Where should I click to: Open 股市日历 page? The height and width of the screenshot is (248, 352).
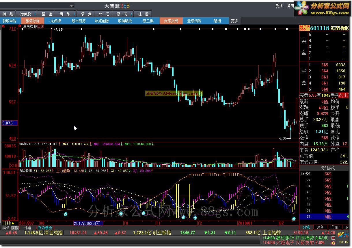tap(79, 21)
